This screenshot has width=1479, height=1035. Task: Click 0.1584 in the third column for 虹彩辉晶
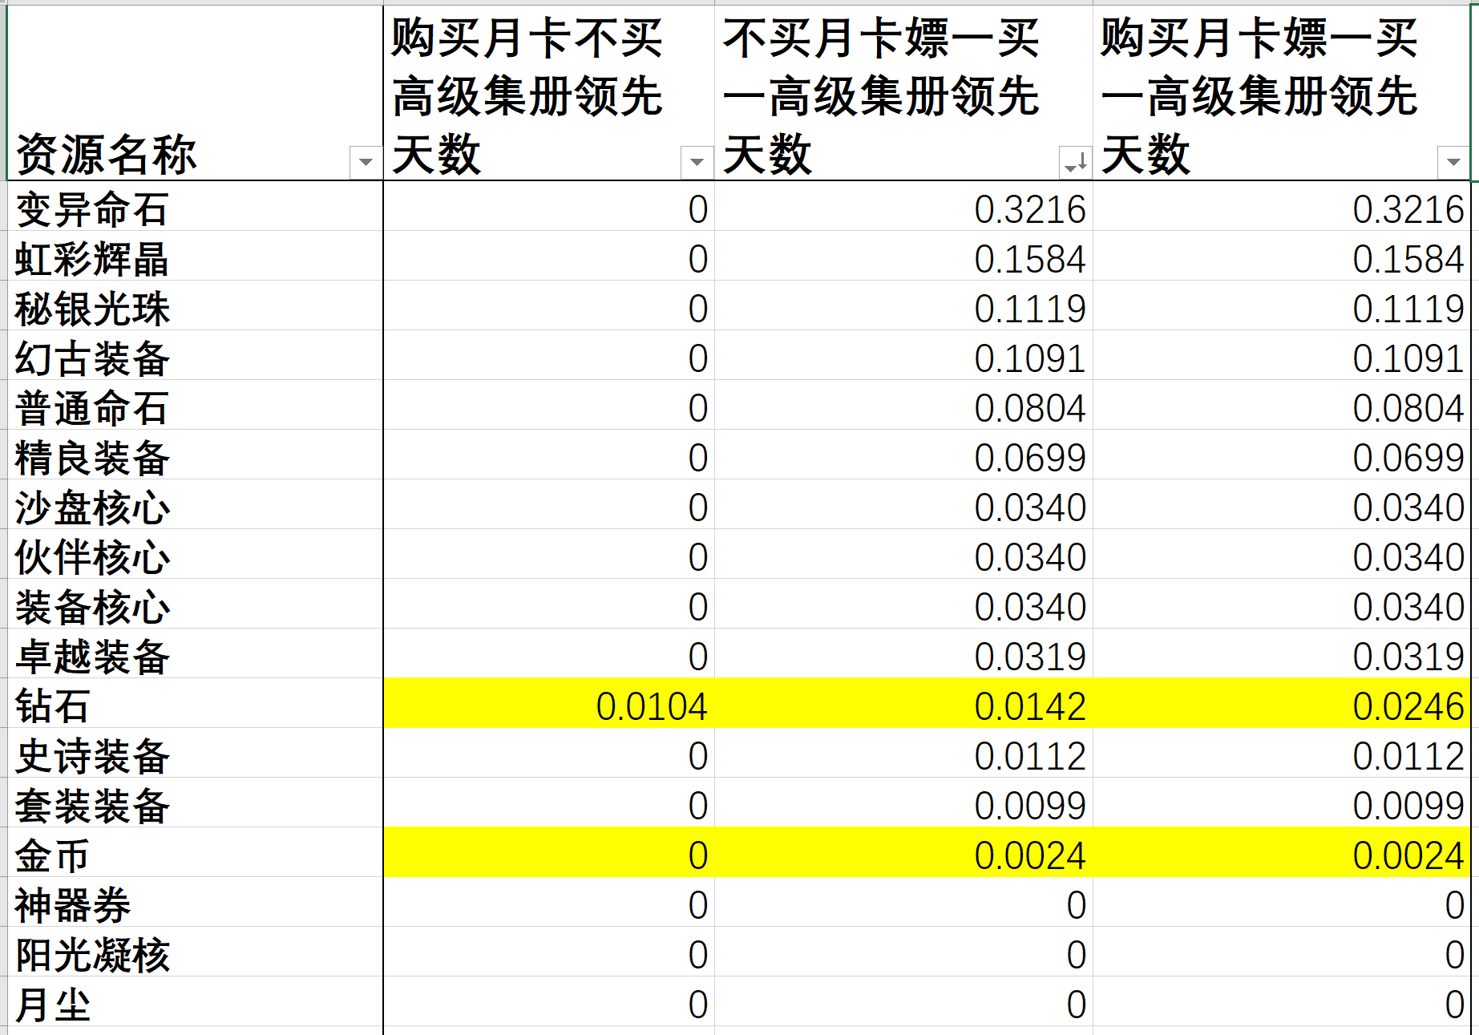[x=903, y=257]
